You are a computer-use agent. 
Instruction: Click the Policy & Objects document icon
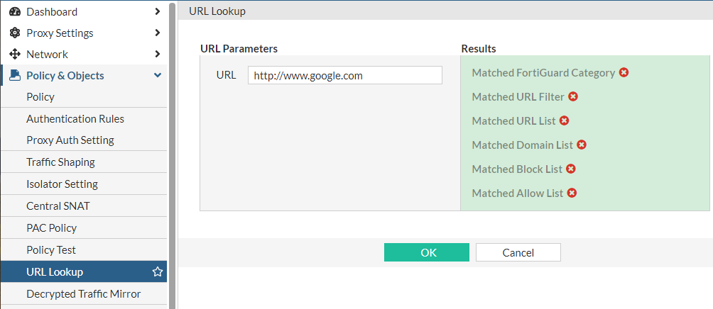pyautogui.click(x=14, y=75)
